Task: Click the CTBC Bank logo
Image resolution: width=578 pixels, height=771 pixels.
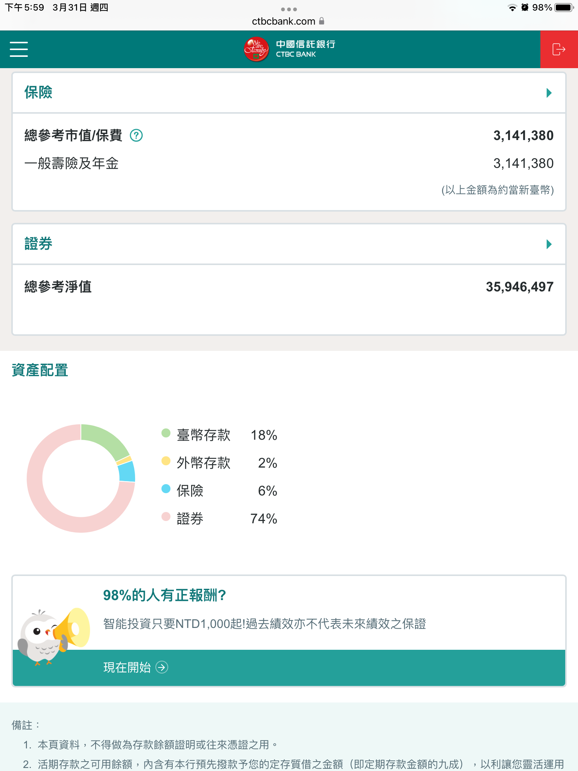Action: click(x=289, y=49)
